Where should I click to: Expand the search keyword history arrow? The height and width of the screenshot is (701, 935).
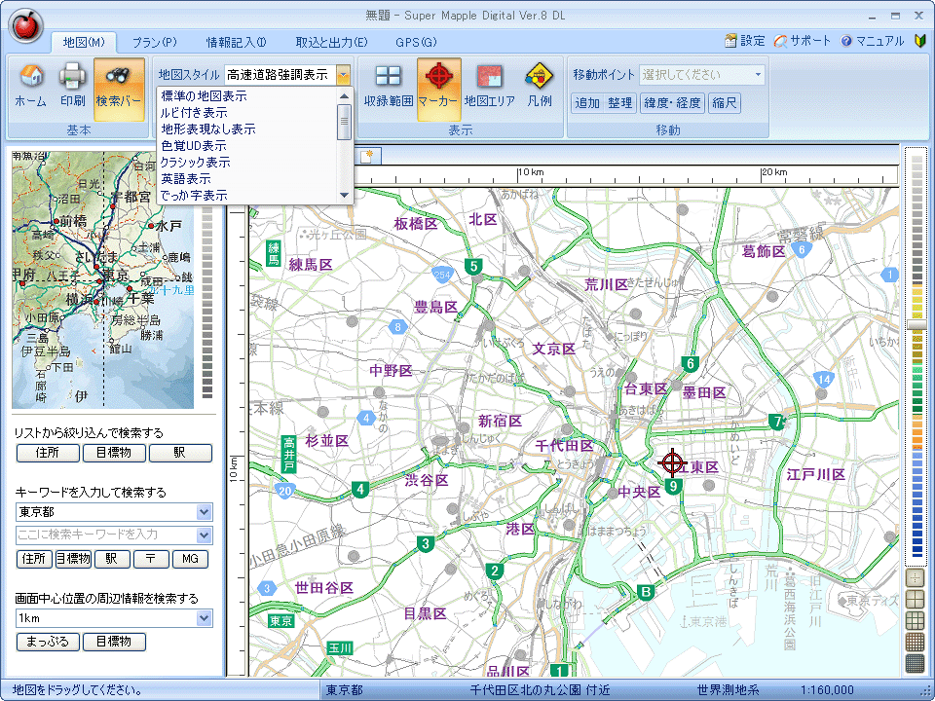click(x=204, y=535)
